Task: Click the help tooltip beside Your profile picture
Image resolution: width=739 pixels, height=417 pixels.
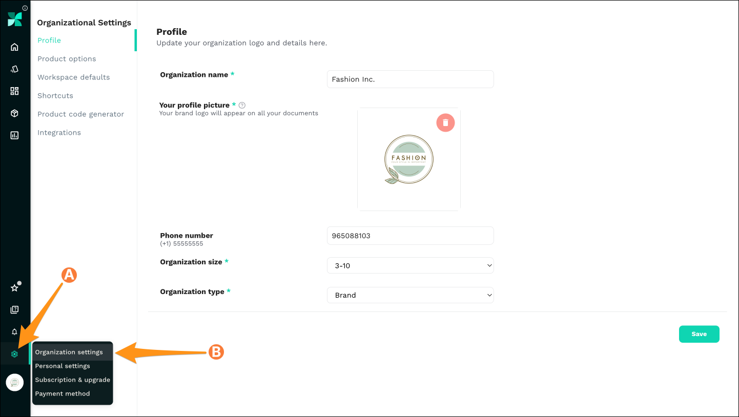Action: point(241,105)
